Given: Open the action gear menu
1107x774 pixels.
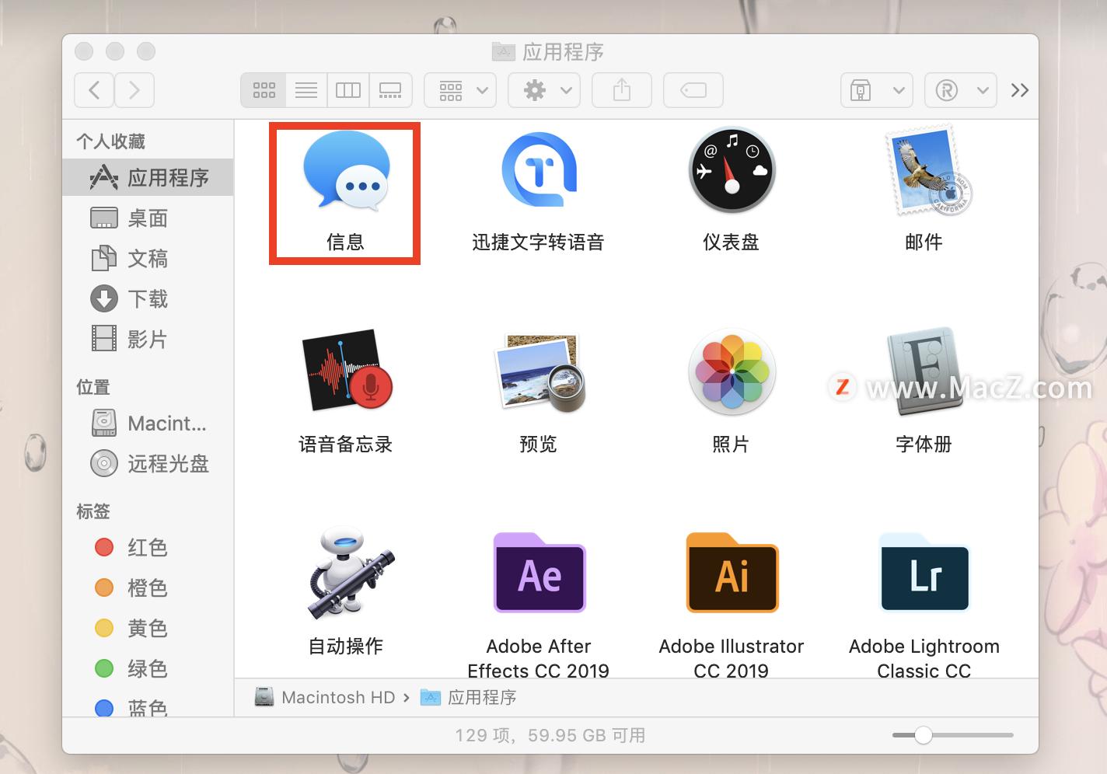Looking at the screenshot, I should 543,89.
